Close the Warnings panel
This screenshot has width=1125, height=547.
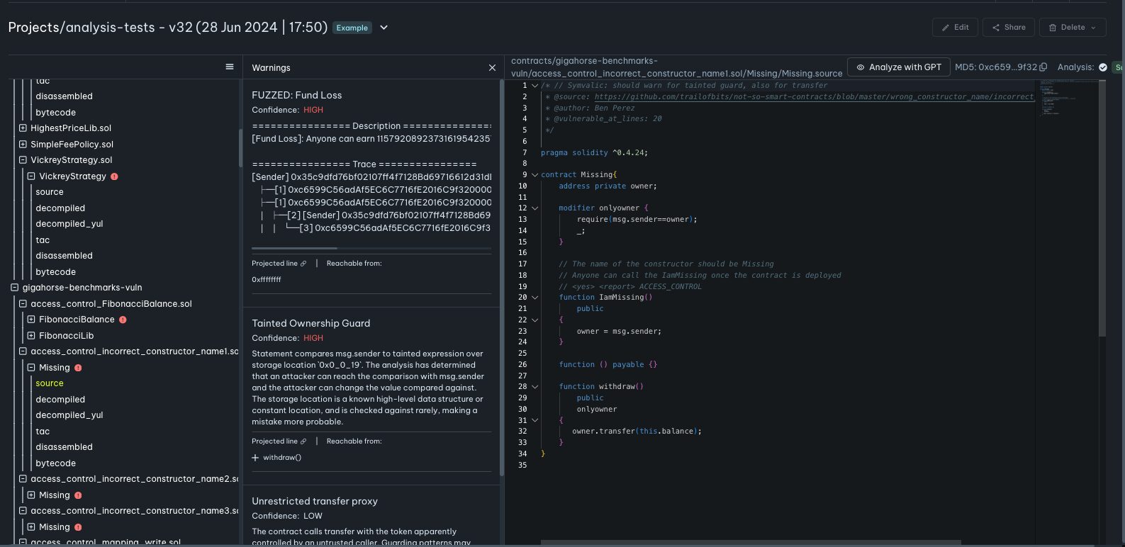pos(492,67)
